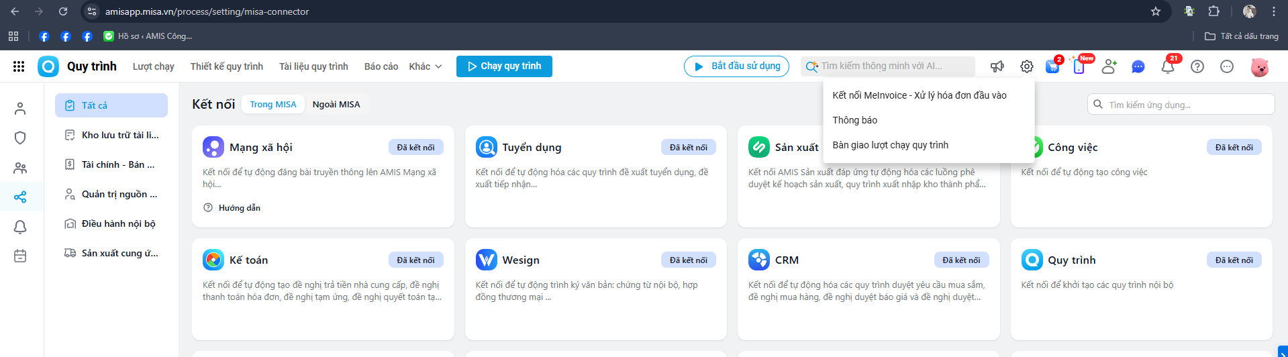Open notifications bell with badge 21
Viewport: 1288px width, 357px height.
point(1169,65)
